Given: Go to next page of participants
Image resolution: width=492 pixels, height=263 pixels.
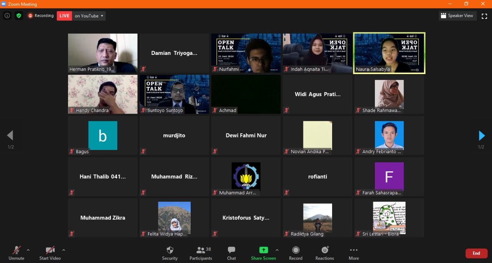Looking at the screenshot, I should [x=481, y=136].
